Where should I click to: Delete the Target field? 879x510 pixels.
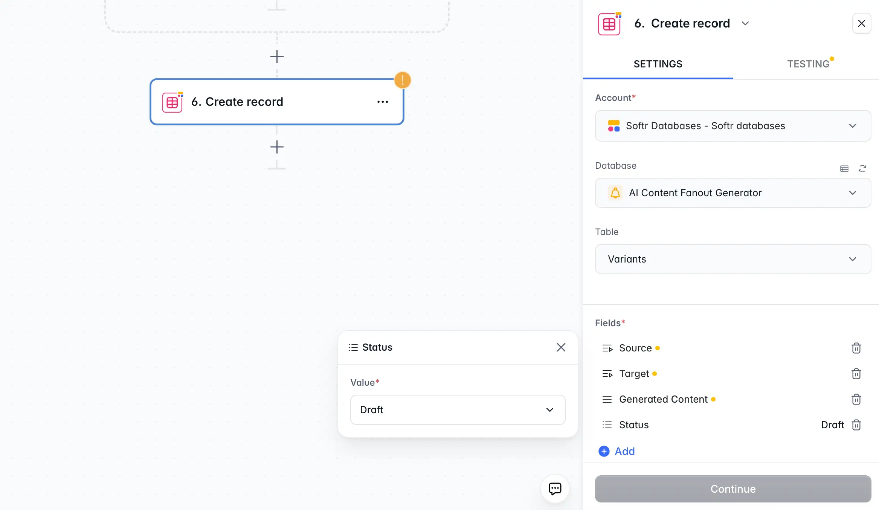point(856,374)
